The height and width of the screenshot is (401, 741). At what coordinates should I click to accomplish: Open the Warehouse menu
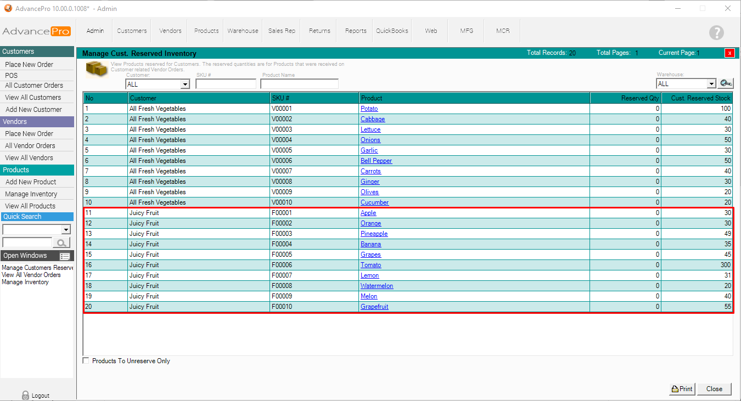[x=243, y=31]
